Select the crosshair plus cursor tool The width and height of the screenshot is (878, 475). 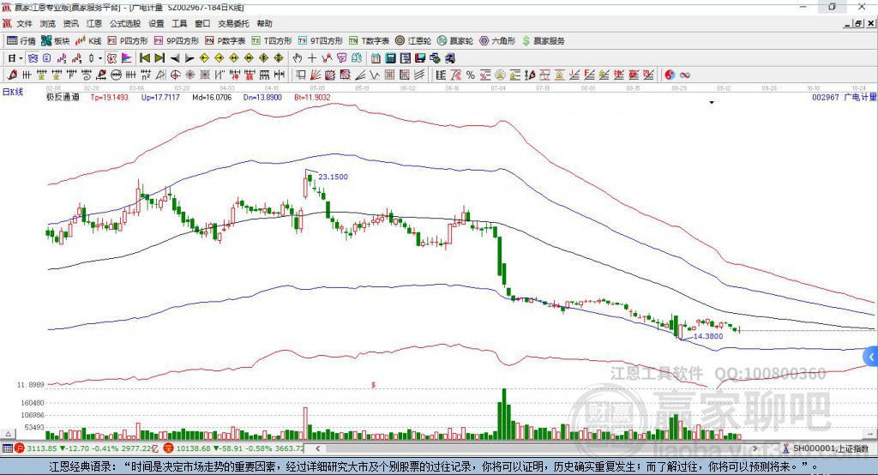coord(312,58)
